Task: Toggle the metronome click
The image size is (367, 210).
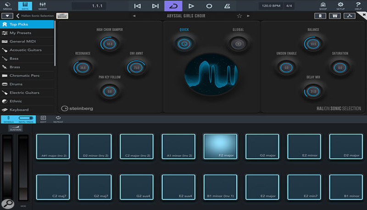Action: (x=227, y=6)
